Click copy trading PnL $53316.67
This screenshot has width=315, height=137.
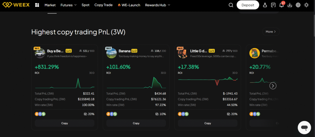pos(230,99)
